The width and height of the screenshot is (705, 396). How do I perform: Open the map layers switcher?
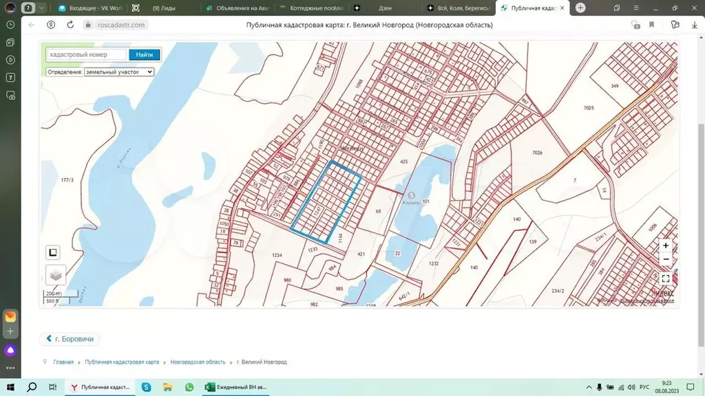[x=56, y=275]
